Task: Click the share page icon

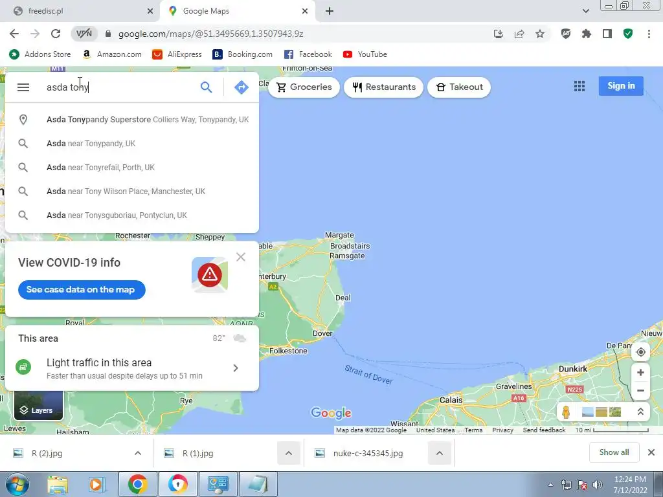Action: (519, 34)
